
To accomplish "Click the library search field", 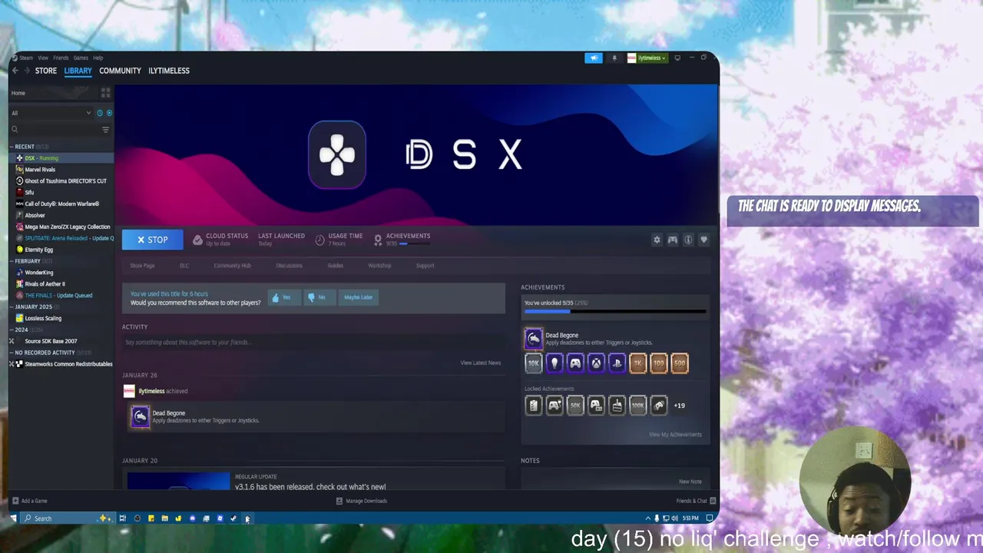I will (x=54, y=130).
